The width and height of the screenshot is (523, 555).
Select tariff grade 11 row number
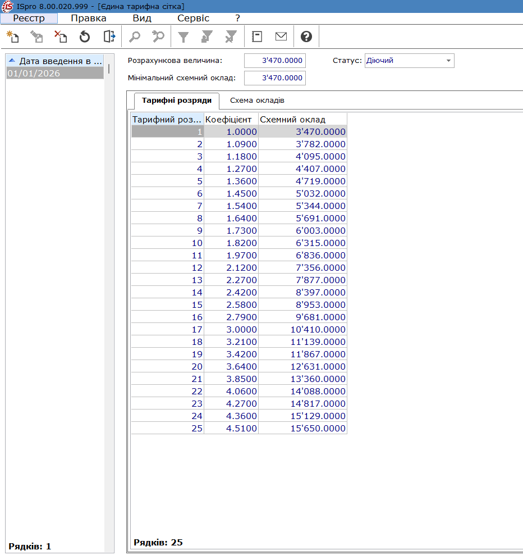pyautogui.click(x=167, y=255)
